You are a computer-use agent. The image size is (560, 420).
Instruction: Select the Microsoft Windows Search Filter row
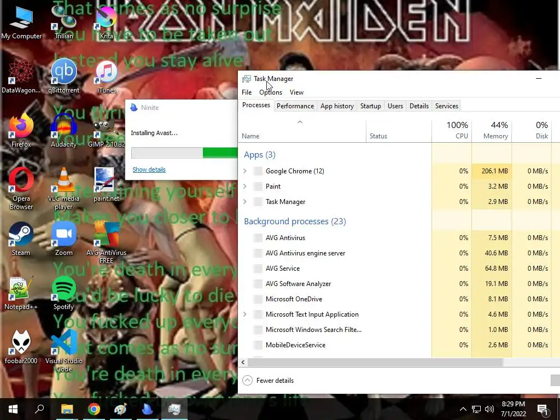coord(399,330)
